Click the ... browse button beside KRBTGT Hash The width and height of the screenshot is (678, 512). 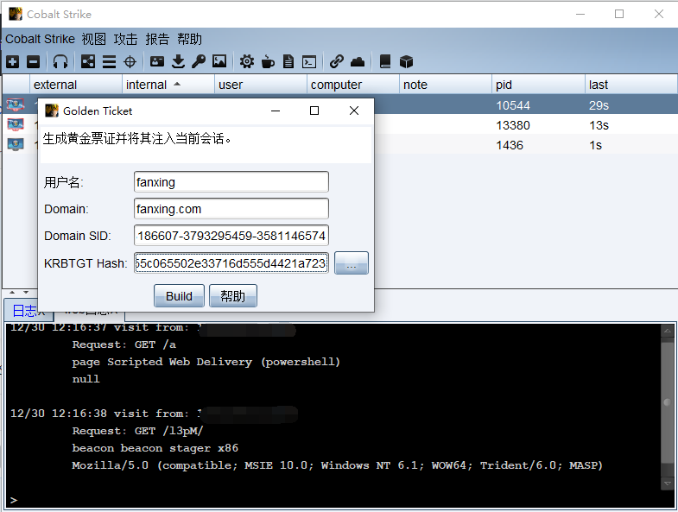click(x=352, y=263)
